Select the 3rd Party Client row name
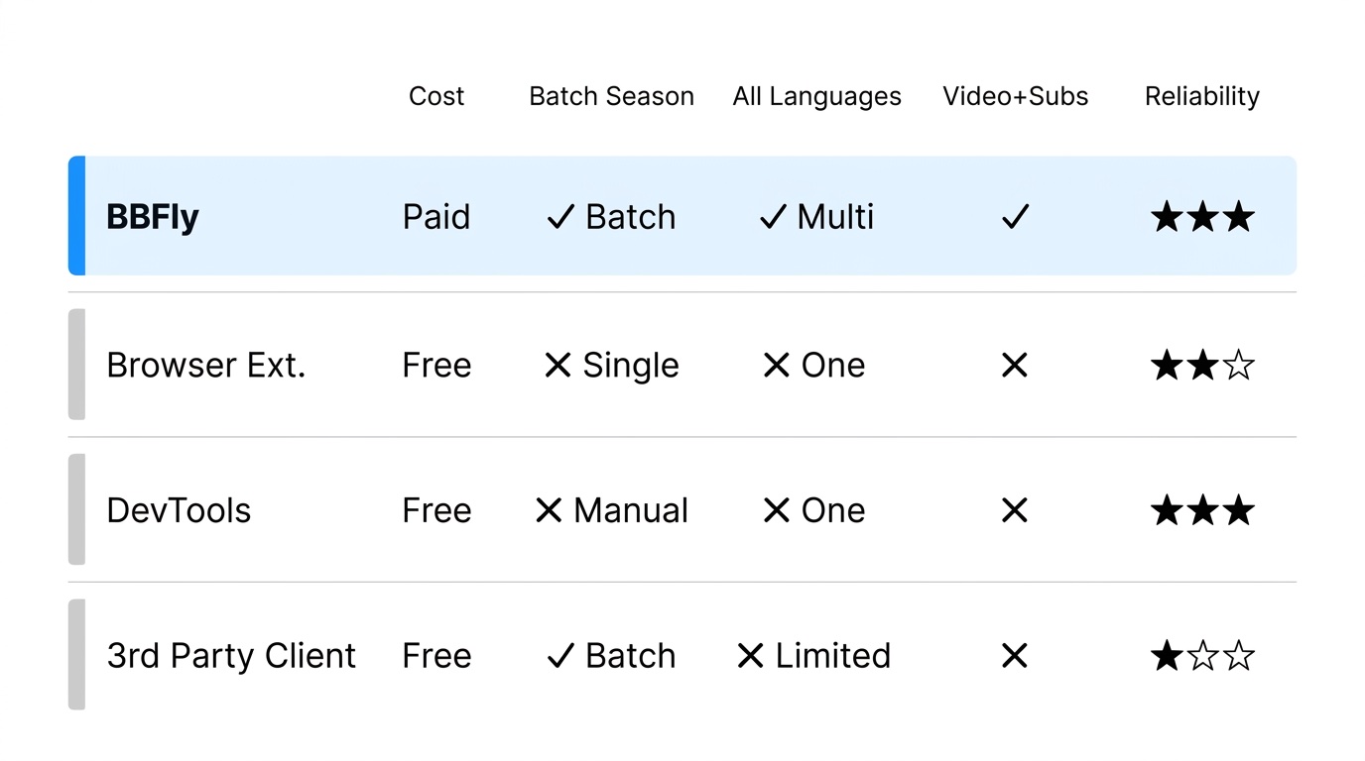Viewport: 1365px width, 761px height. 231,656
